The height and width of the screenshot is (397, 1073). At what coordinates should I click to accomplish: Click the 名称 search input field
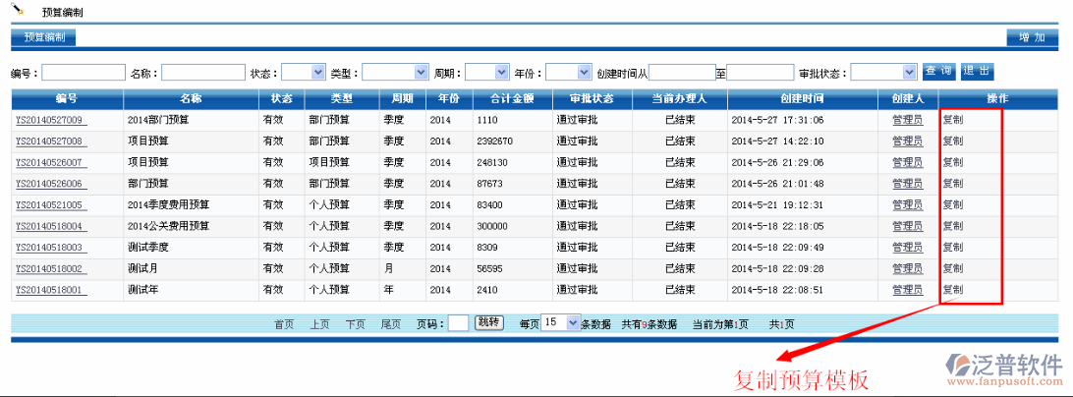202,72
